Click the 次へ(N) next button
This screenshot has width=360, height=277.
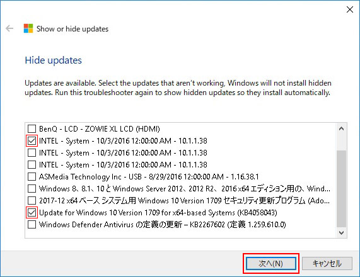click(x=271, y=264)
